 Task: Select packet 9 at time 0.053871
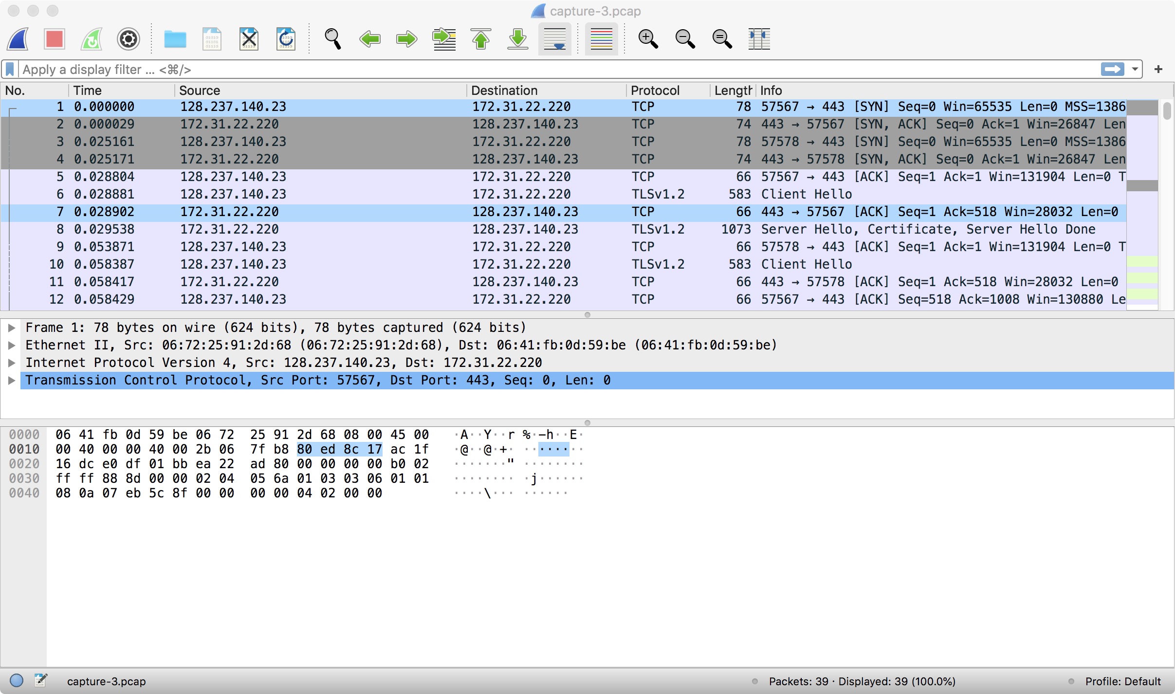pos(564,247)
